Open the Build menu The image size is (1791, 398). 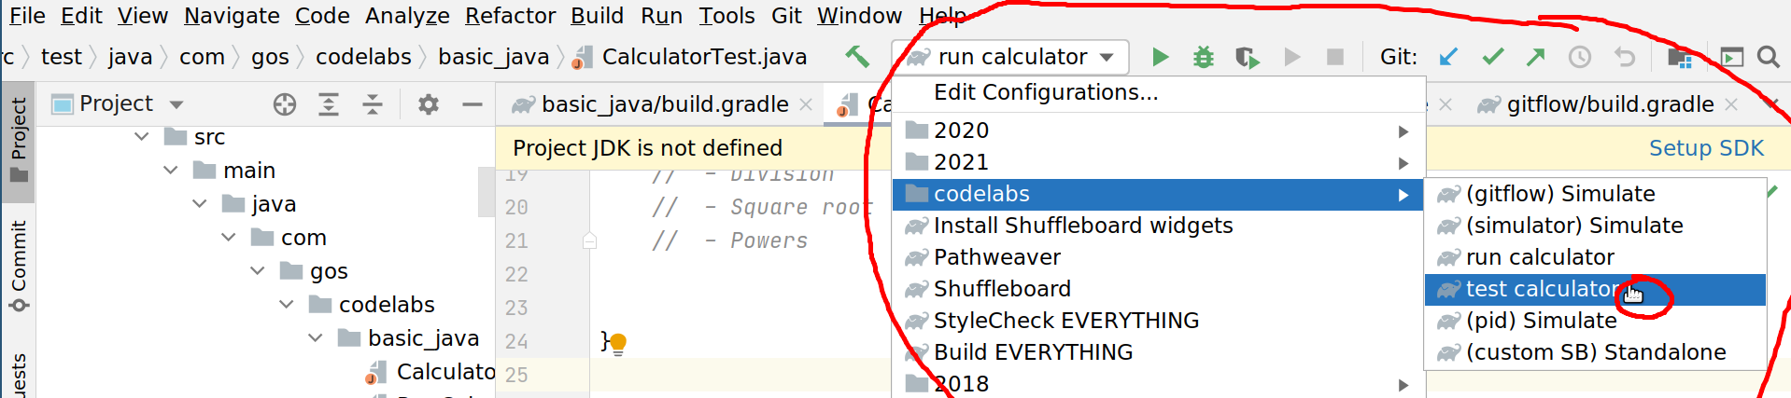597,16
